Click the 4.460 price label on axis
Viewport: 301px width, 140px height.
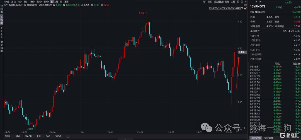click(x=242, y=52)
